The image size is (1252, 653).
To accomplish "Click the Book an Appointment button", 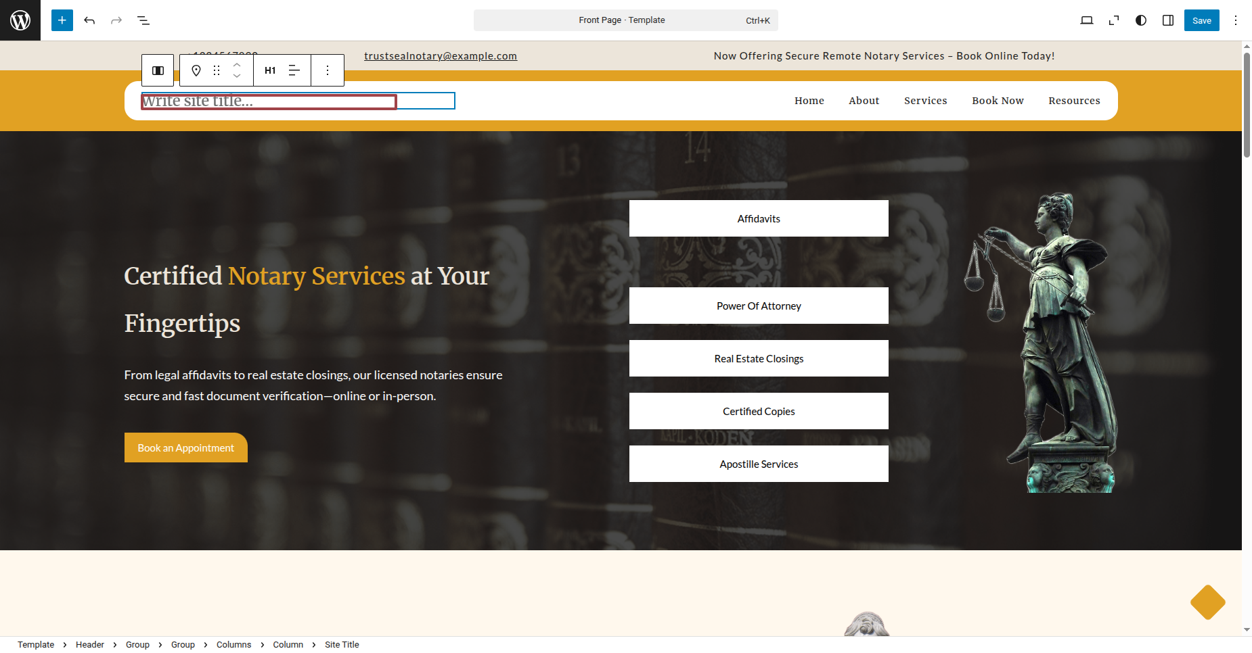I will [186, 448].
